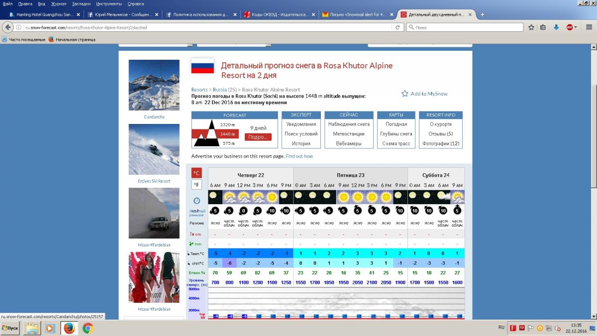597x336 pixels.
Task: Open the Поиск условий link
Action: (x=301, y=133)
